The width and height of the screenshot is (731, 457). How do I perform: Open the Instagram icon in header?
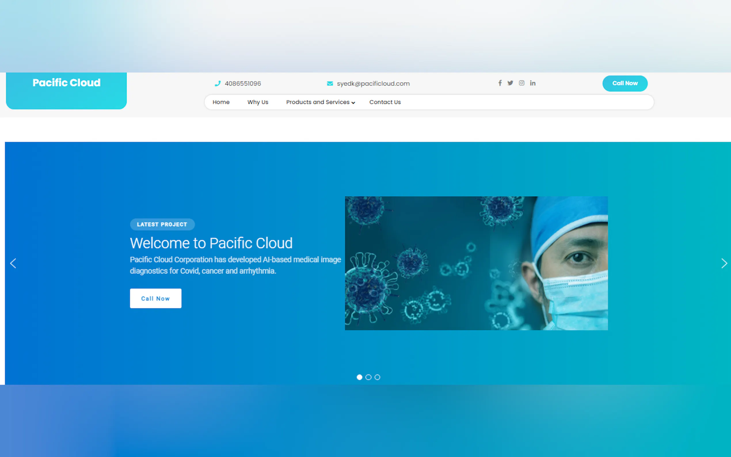(521, 83)
